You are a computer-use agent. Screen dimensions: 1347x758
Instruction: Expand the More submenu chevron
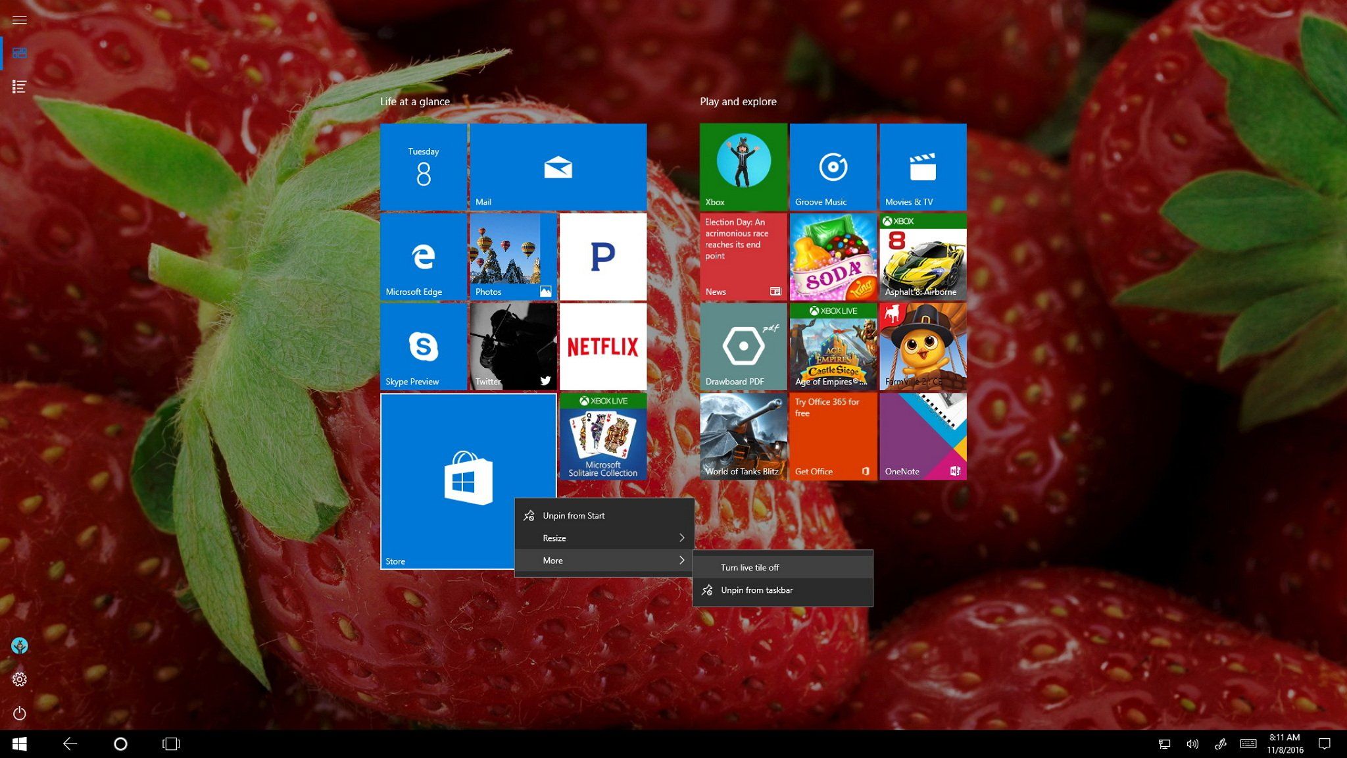(682, 560)
